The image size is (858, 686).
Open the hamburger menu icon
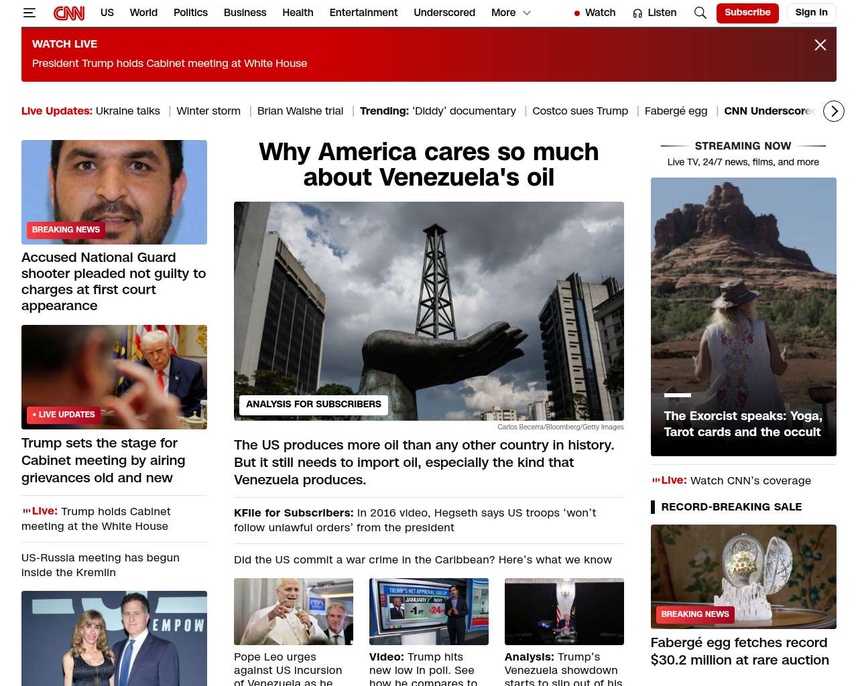point(29,13)
